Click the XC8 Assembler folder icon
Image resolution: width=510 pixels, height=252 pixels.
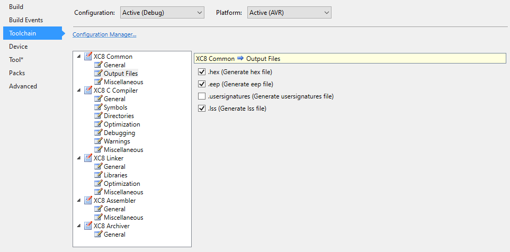tap(88, 201)
